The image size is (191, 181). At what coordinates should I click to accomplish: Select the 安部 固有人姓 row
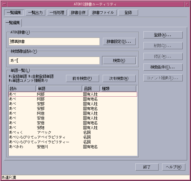pyautogui.click(x=73, y=104)
